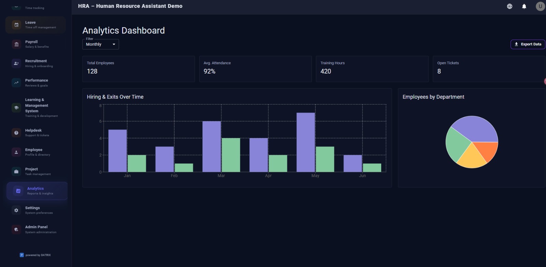Image resolution: width=546 pixels, height=267 pixels.
Task: Click the globe language icon
Action: click(x=509, y=6)
